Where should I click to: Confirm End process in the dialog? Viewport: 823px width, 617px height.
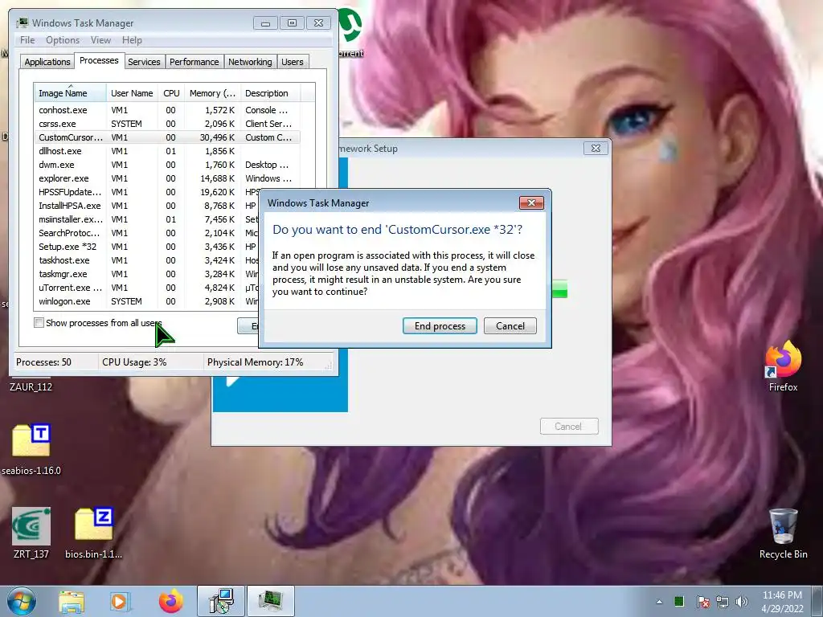[440, 326]
